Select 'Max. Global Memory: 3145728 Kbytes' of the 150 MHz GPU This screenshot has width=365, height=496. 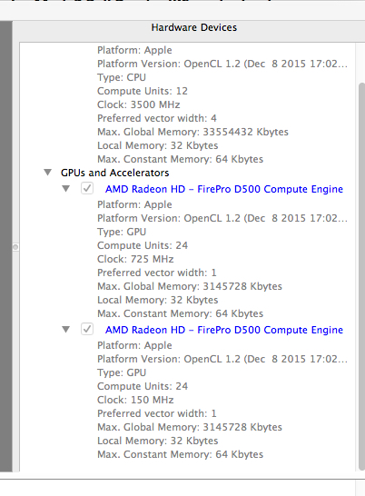pos(190,427)
